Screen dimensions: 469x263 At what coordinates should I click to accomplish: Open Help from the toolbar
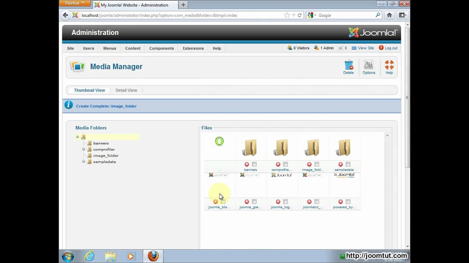point(389,67)
